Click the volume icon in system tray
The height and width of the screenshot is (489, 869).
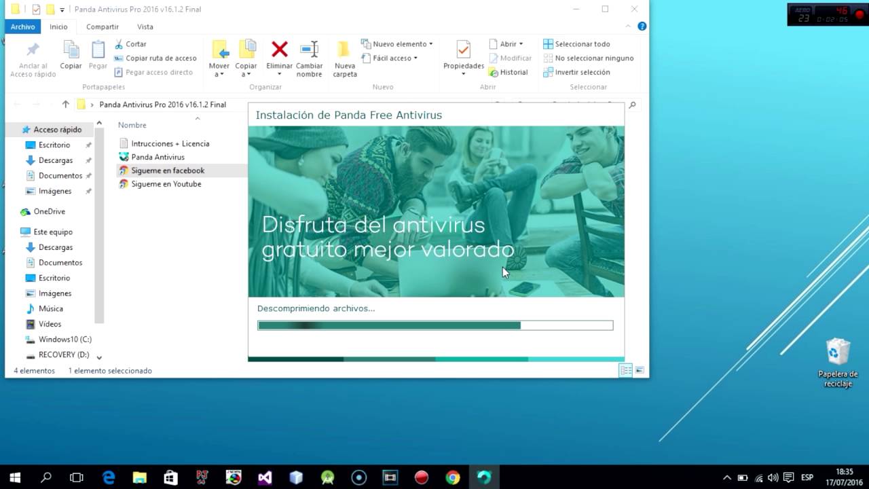coord(774,477)
